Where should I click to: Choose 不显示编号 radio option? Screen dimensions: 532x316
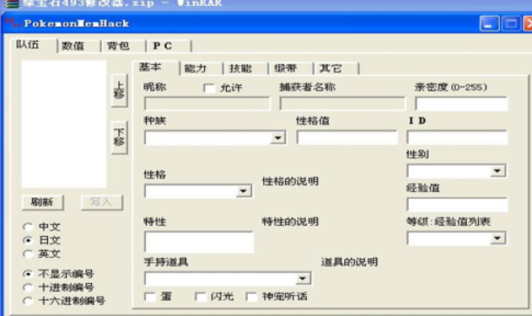click(28, 274)
